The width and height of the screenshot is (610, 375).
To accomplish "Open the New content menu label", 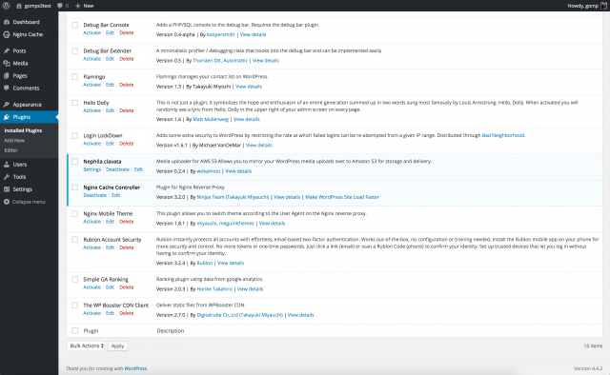I will [x=89, y=6].
